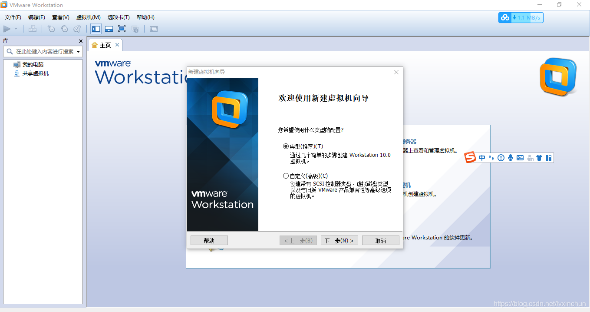Select the 典型(推荐)(T) radio option

[x=286, y=146]
